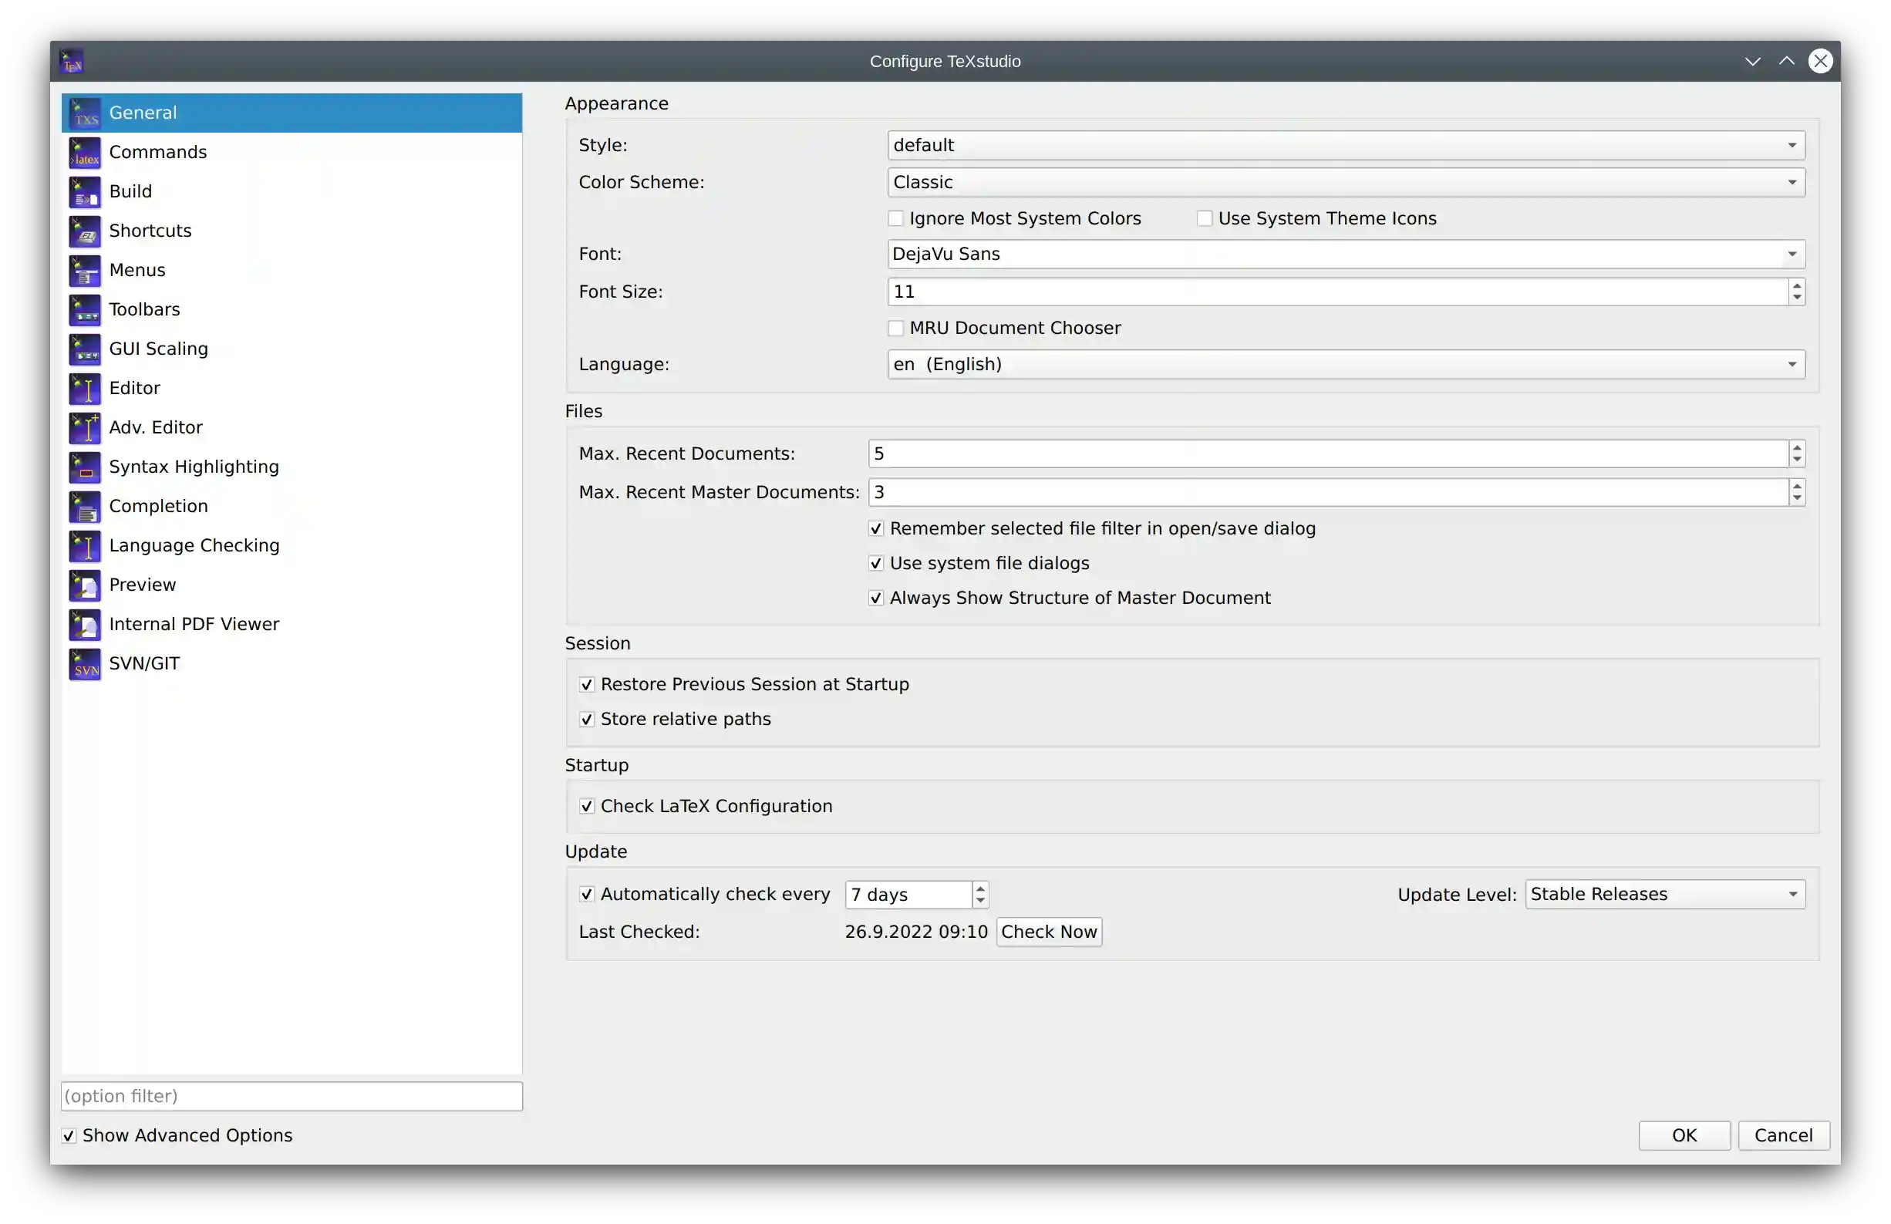
Task: Switch to Language Checking settings
Action: pos(194,545)
